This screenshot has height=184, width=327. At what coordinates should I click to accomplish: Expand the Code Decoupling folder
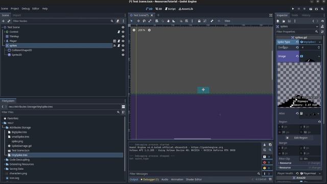coord(5,160)
